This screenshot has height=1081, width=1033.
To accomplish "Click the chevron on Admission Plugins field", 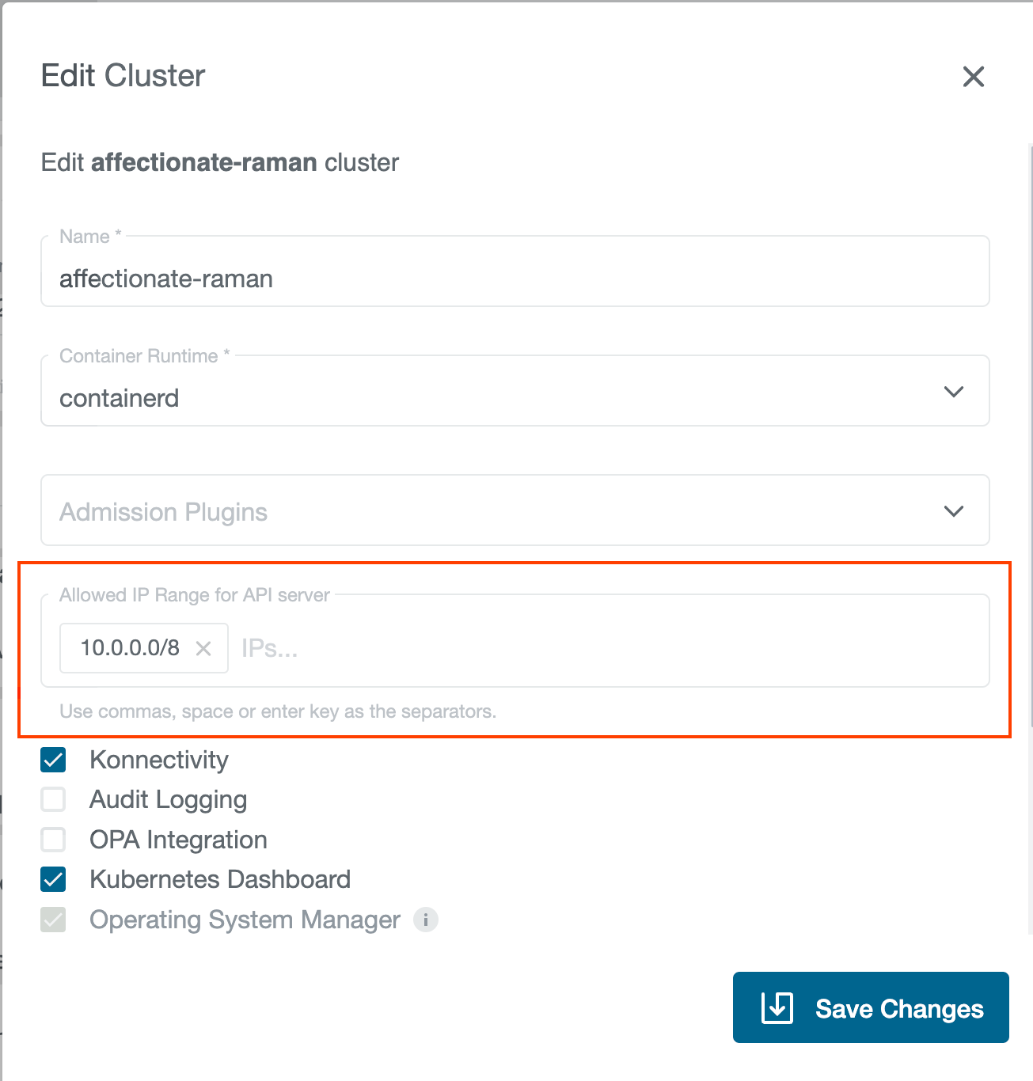I will (x=954, y=510).
